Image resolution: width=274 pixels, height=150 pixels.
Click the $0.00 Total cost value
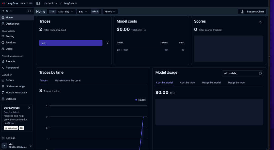point(123,29)
